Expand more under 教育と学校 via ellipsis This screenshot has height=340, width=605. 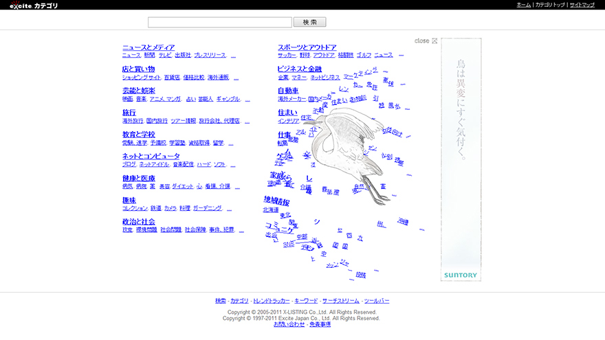(x=231, y=143)
